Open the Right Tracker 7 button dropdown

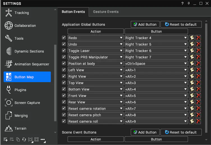coord(156,57)
